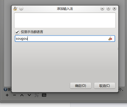Click the blue info icon
The image size is (127, 107).
(x=6, y=89)
